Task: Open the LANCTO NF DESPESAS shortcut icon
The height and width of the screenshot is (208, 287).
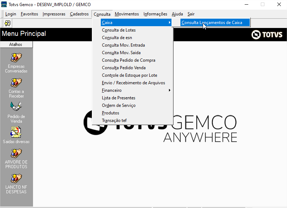Action: [16, 178]
